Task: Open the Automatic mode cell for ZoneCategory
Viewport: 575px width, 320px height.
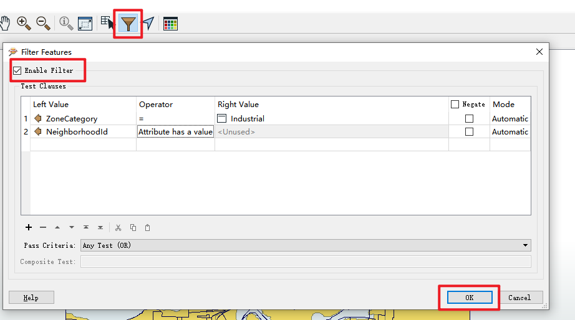Action: pos(510,118)
